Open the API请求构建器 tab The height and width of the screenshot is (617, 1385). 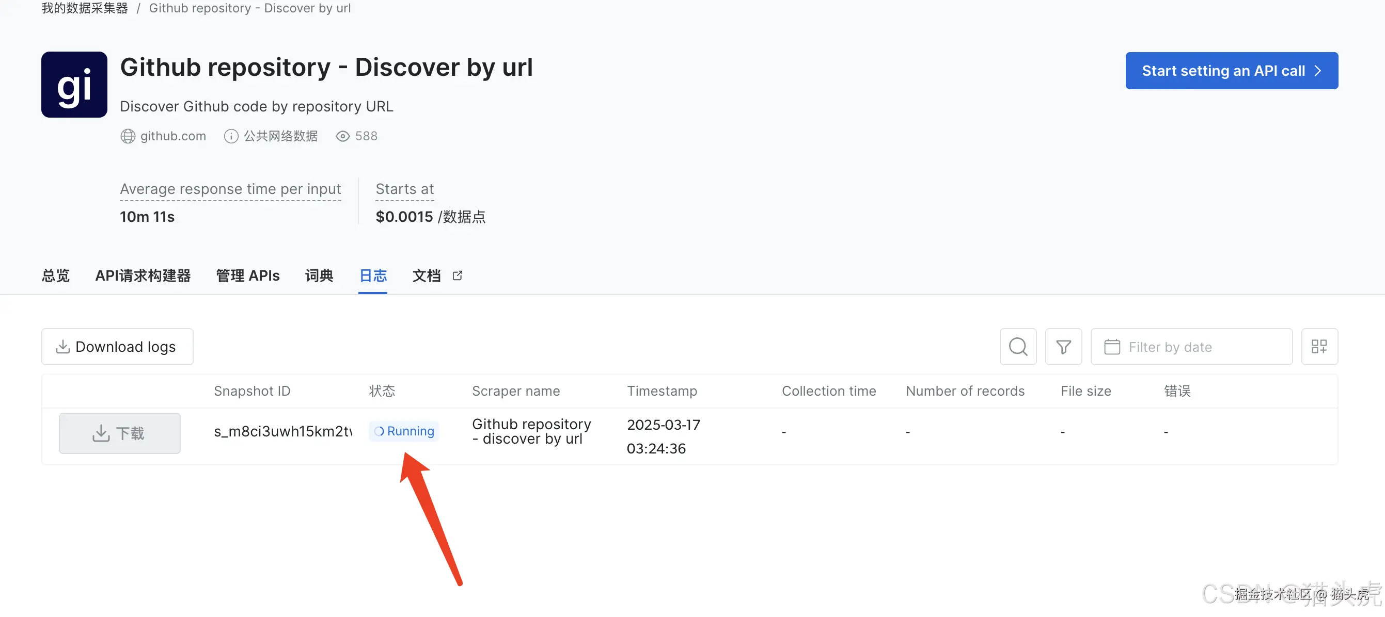point(143,275)
